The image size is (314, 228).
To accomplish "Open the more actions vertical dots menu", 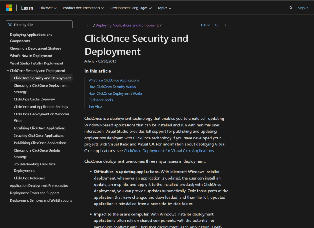I will [225, 25].
